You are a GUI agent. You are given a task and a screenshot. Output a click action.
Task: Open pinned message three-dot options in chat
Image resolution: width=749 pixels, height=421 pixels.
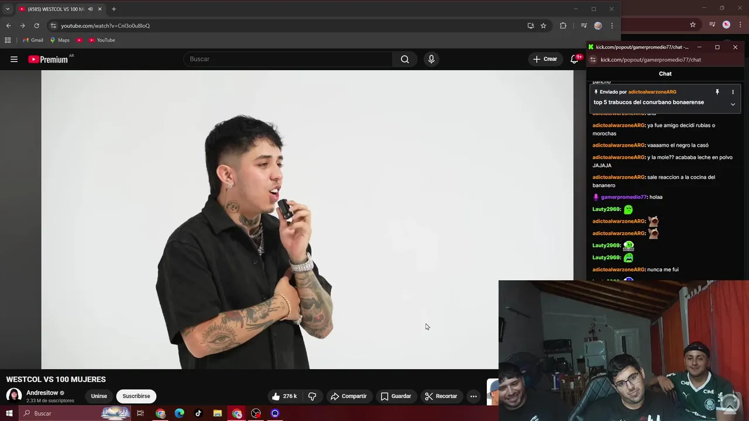pos(733,92)
